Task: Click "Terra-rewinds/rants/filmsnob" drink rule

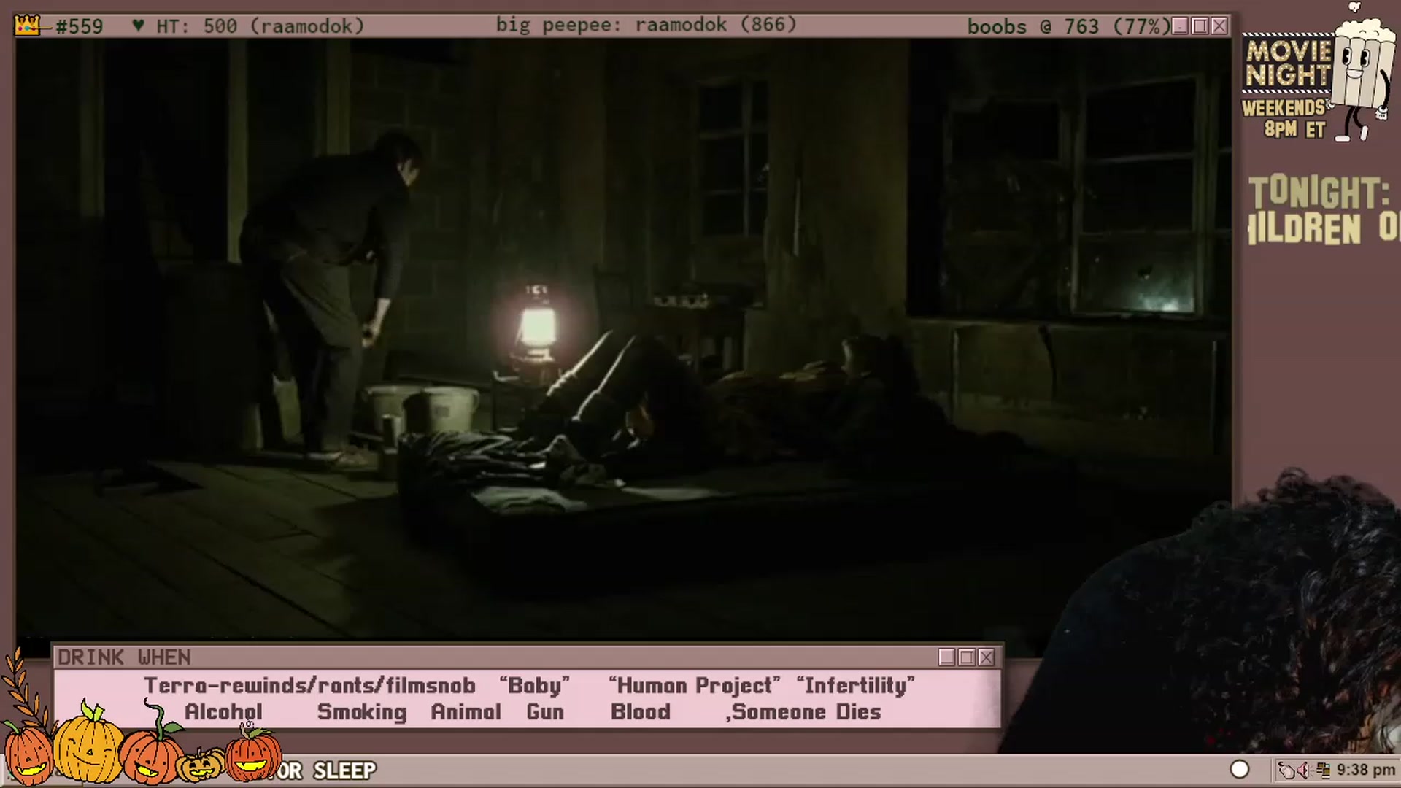Action: click(x=310, y=686)
